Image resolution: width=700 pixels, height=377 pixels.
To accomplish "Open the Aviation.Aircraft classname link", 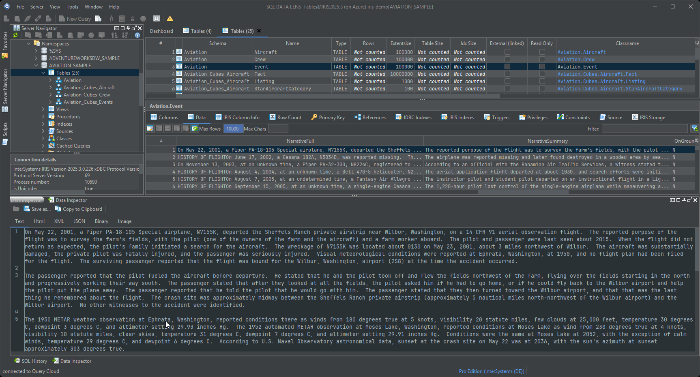I will tap(582, 52).
